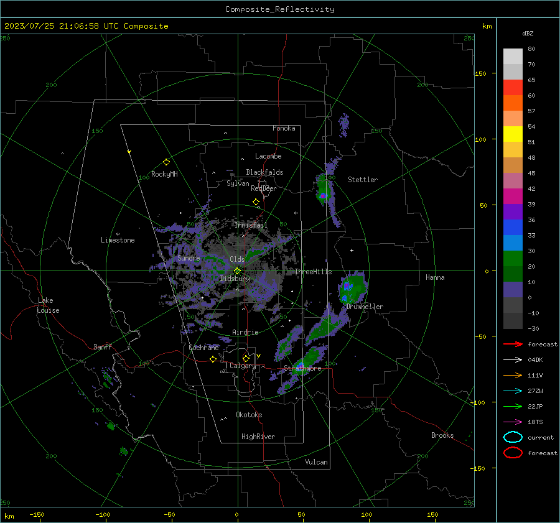The width and height of the screenshot is (560, 523).
Task: Click the yellow diamond marker near Cochrane
Action: [x=213, y=359]
